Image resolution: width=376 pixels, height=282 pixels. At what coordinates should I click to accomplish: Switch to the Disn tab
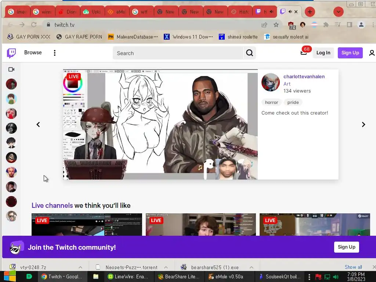click(68, 12)
